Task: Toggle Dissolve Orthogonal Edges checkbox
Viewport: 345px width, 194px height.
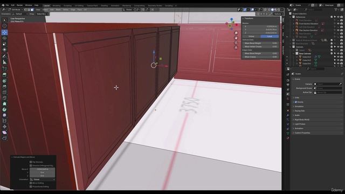Action: (31, 165)
